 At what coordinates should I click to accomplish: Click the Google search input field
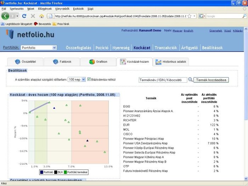224,16
